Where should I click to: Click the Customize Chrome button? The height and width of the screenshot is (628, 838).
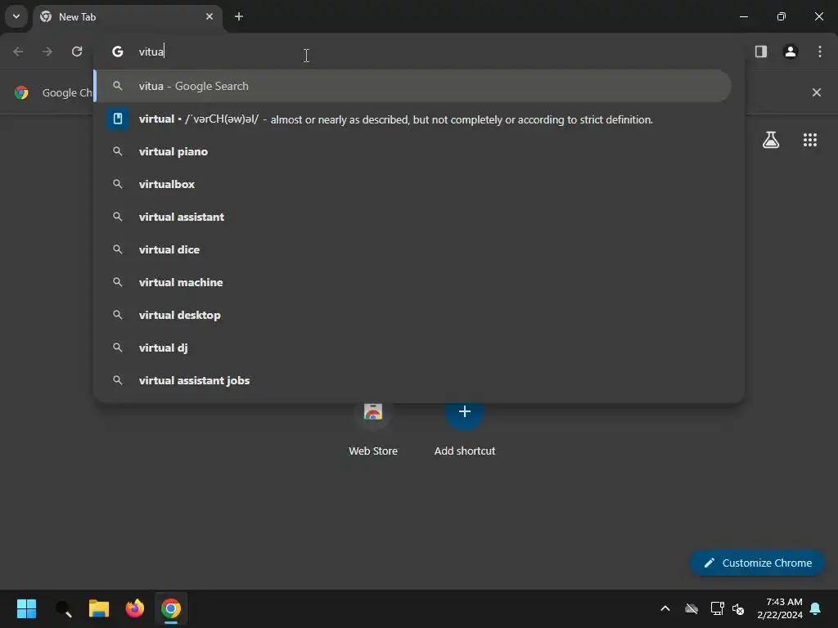point(757,563)
